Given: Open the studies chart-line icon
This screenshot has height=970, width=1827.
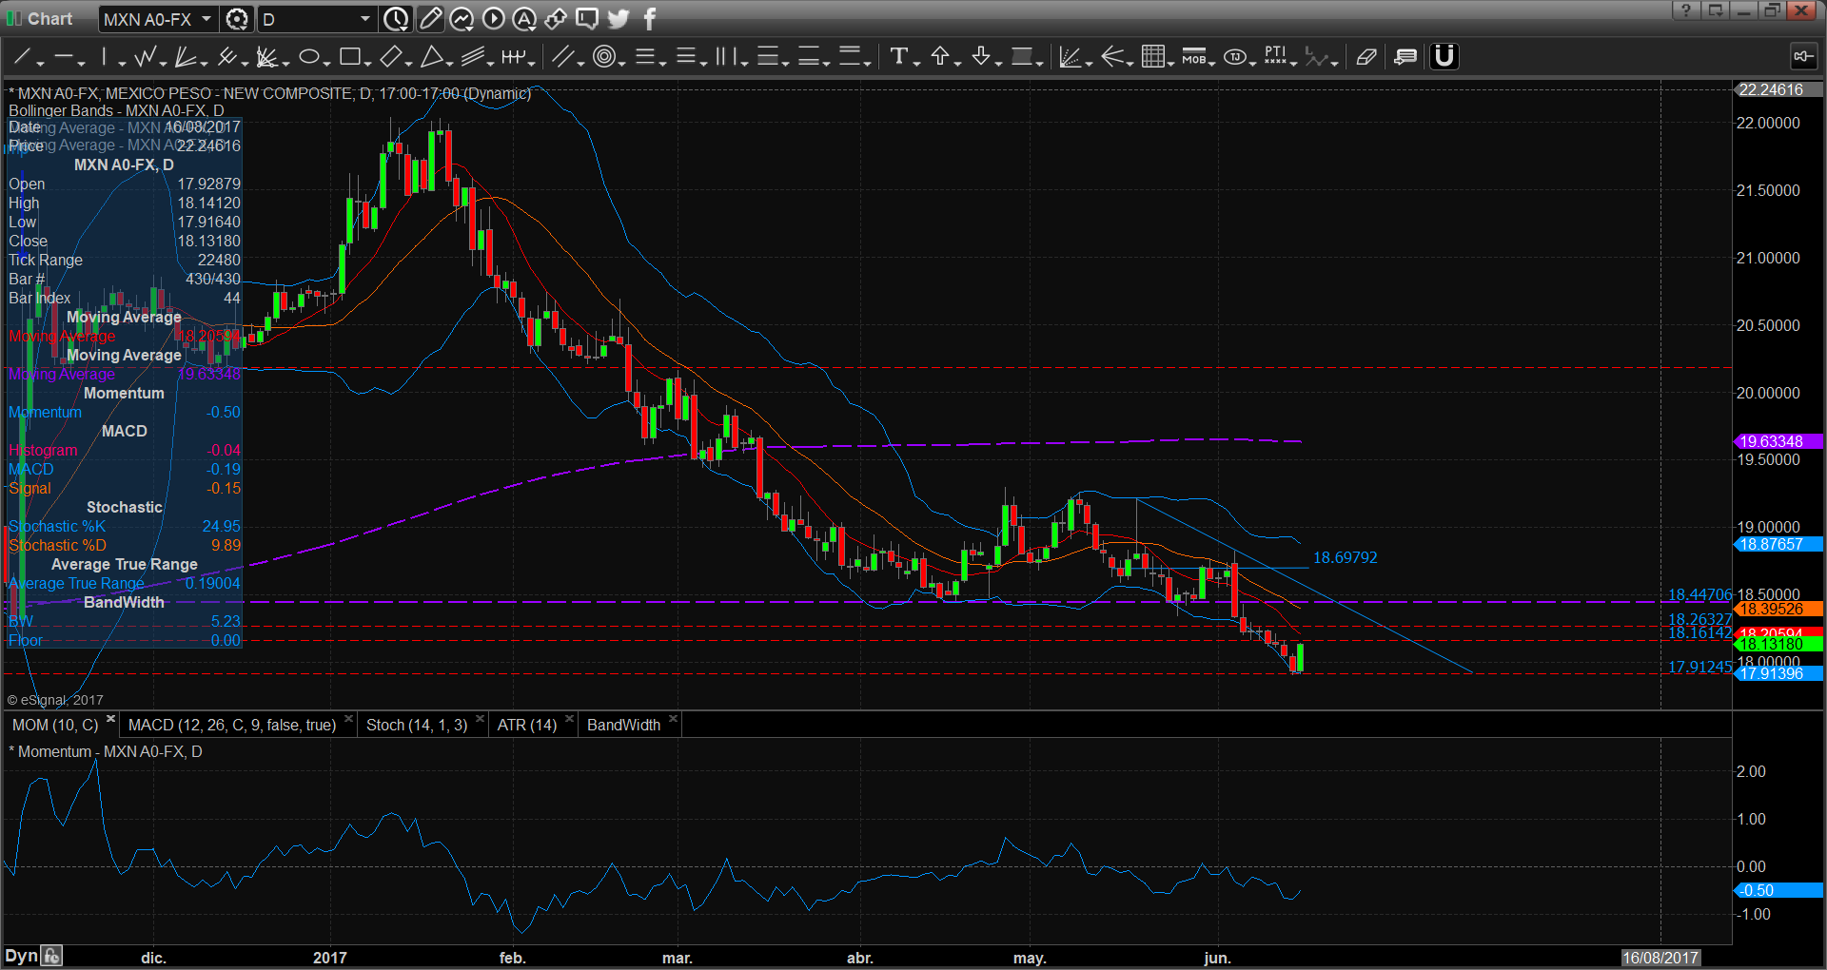Looking at the screenshot, I should (x=462, y=19).
